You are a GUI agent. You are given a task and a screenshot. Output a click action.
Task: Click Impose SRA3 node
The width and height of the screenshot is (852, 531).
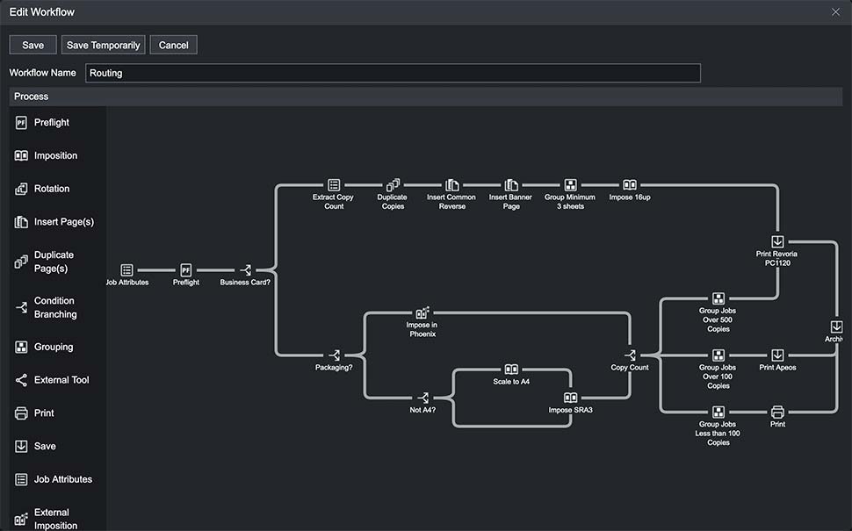[x=571, y=398]
